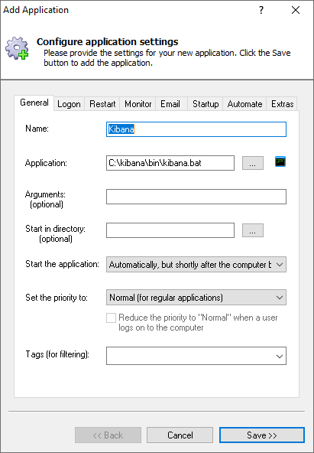Click the console window icon beside Application
Screen dimensions: 314x453
pos(280,161)
